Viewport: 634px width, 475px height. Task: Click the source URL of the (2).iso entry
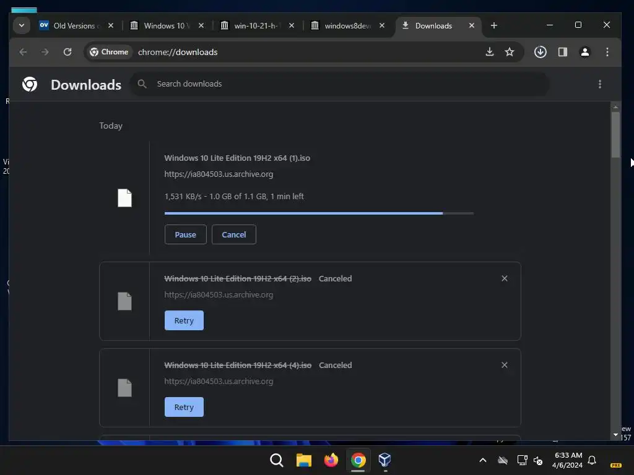[x=219, y=295]
